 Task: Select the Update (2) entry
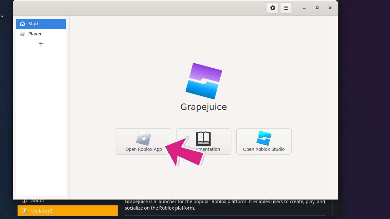click(68, 211)
